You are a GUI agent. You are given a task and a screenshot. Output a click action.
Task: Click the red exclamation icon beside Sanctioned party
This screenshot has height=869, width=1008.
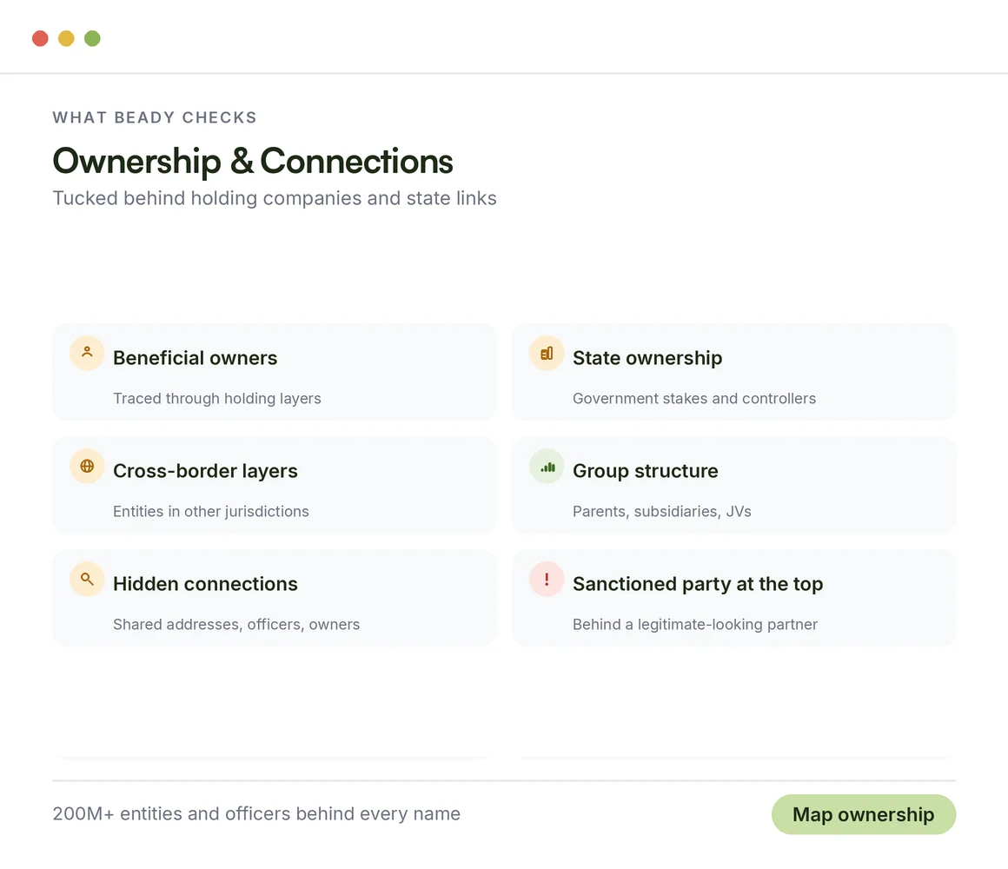(x=547, y=579)
